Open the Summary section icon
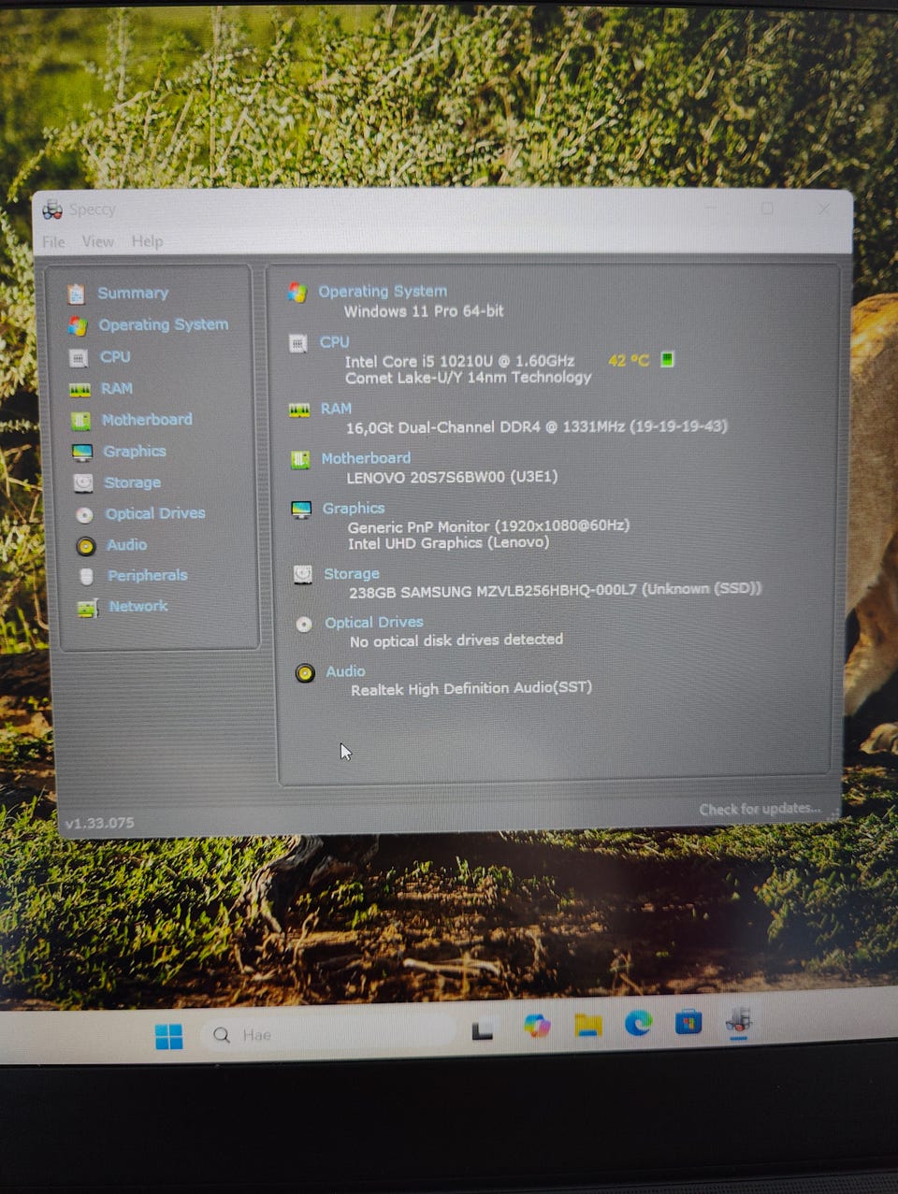The height and width of the screenshot is (1194, 898). [76, 295]
